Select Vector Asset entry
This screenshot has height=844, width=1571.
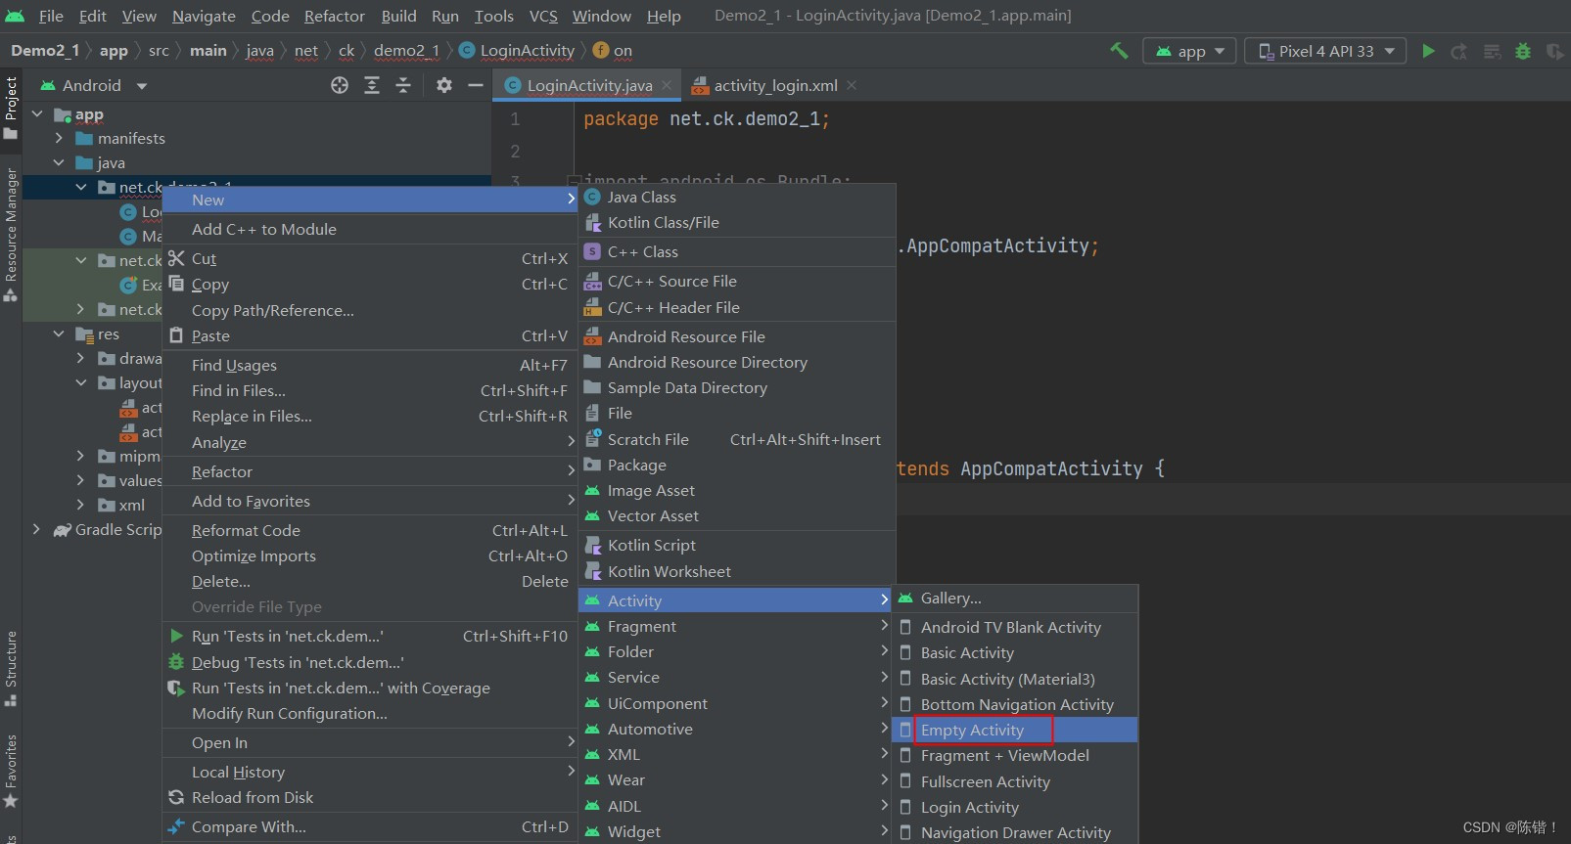[x=737, y=515]
